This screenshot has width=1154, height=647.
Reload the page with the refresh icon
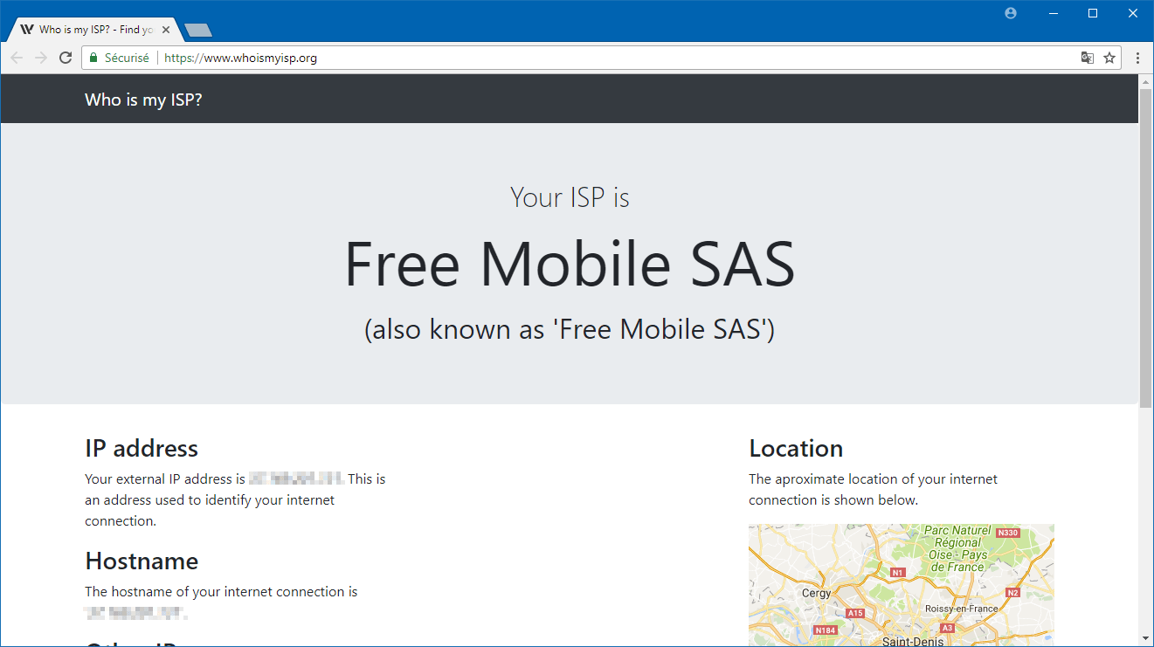66,58
